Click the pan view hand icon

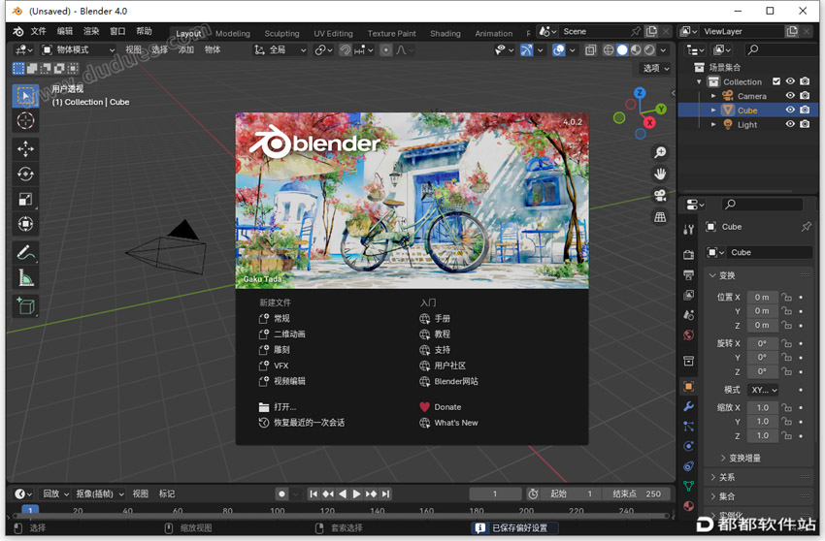[660, 174]
